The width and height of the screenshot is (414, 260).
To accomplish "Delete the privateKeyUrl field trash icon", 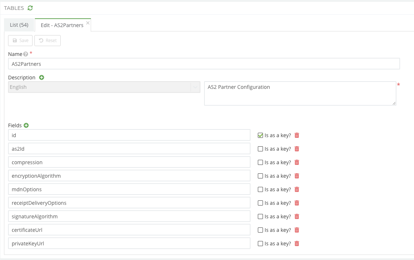I will tap(297, 244).
